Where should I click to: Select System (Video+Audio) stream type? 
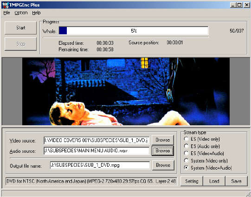tap(208, 168)
